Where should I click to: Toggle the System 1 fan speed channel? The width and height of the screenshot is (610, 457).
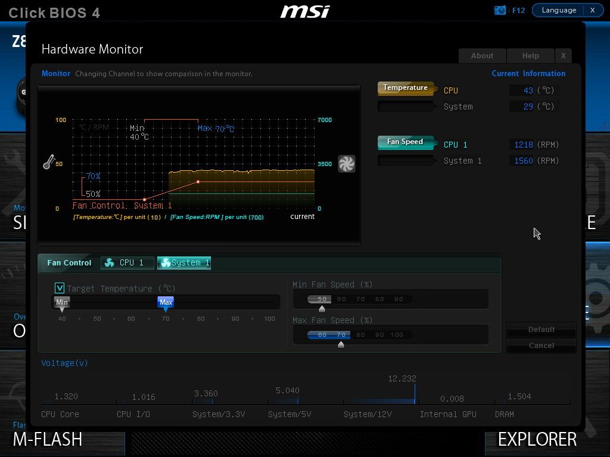pos(406,160)
